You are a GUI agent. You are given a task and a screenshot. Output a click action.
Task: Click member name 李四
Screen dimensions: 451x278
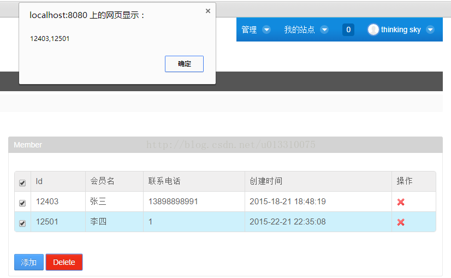[x=98, y=222]
